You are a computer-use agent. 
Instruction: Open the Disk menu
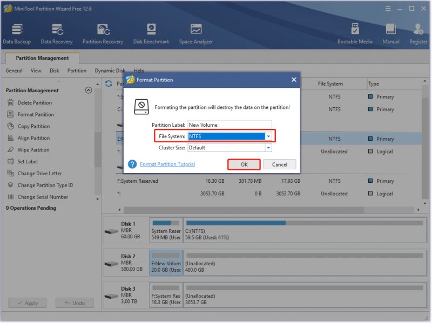pyautogui.click(x=55, y=71)
